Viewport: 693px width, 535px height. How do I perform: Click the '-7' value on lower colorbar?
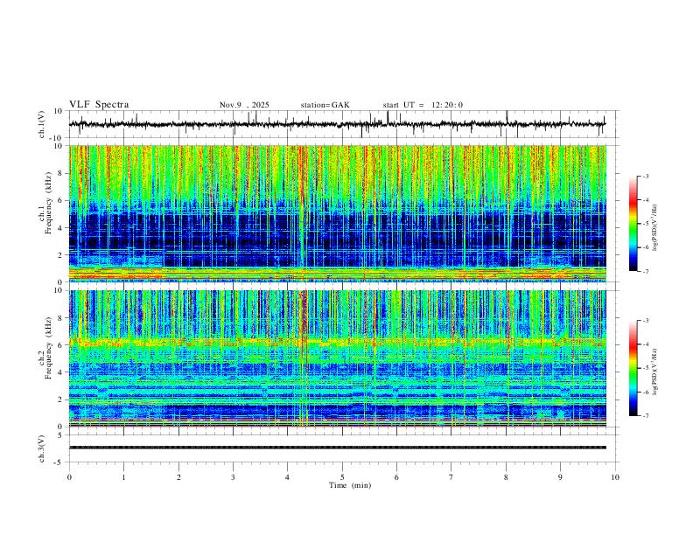coord(645,416)
